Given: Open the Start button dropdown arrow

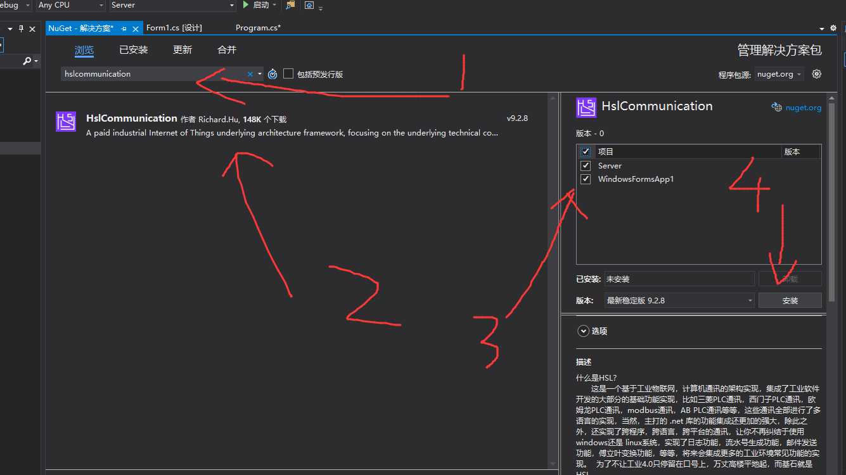Looking at the screenshot, I should pos(274,5).
